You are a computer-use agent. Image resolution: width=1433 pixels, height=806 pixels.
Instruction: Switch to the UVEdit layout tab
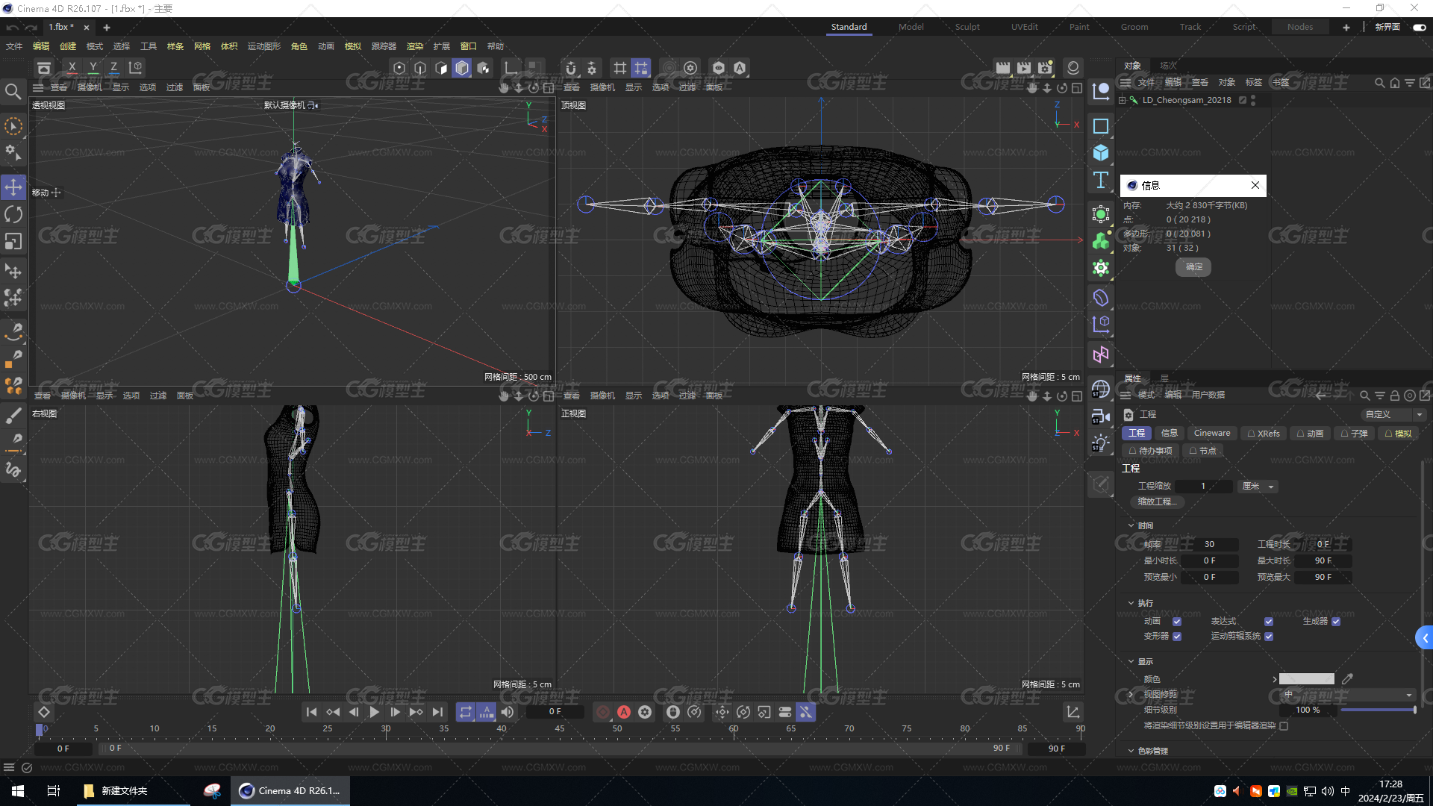coord(1024,27)
